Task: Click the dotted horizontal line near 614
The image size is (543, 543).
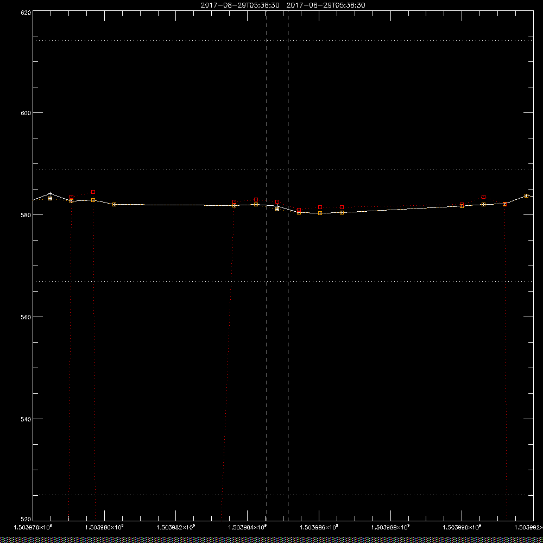Action: (283, 41)
